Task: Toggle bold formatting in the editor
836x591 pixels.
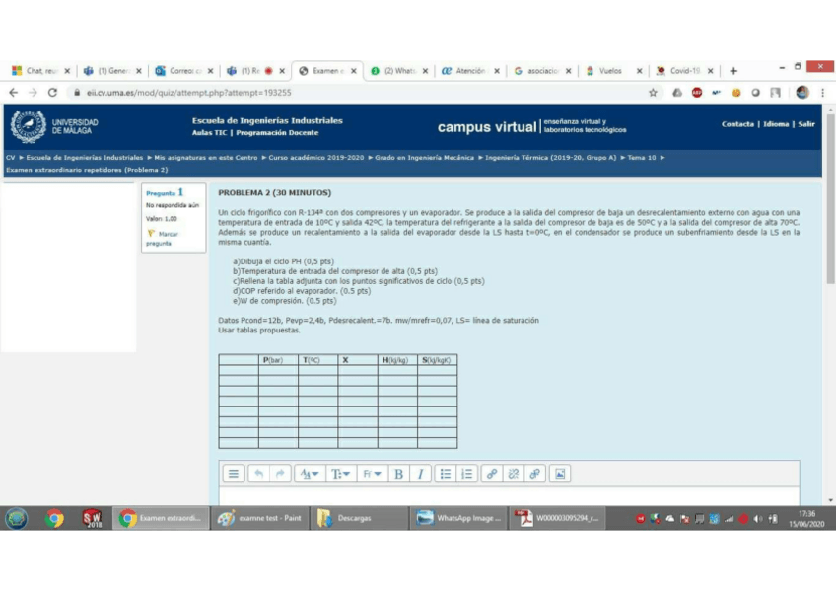Action: 399,474
